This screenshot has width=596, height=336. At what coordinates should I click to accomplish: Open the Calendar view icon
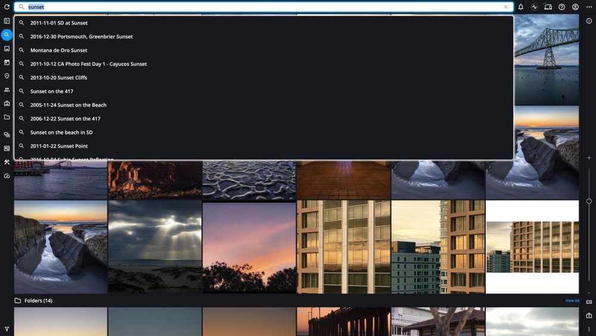point(7,63)
